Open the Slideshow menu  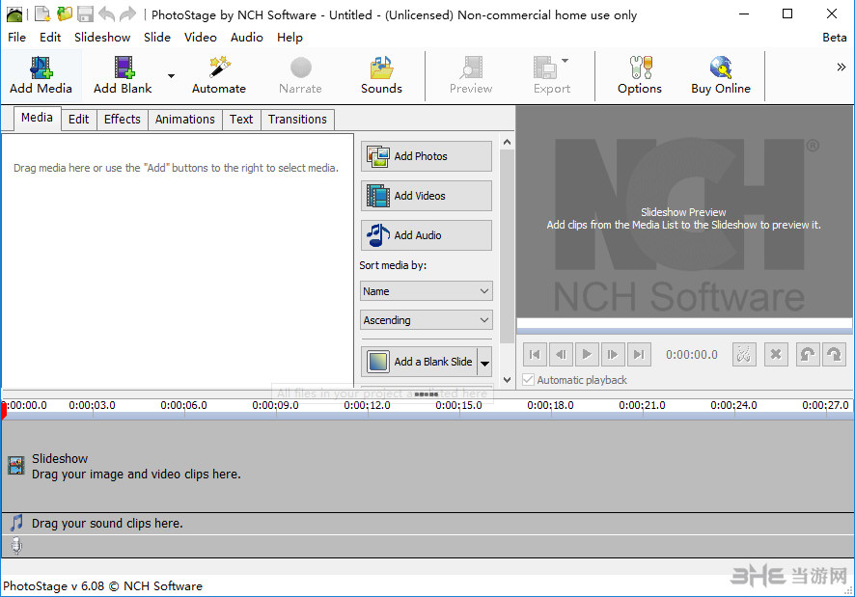click(102, 37)
